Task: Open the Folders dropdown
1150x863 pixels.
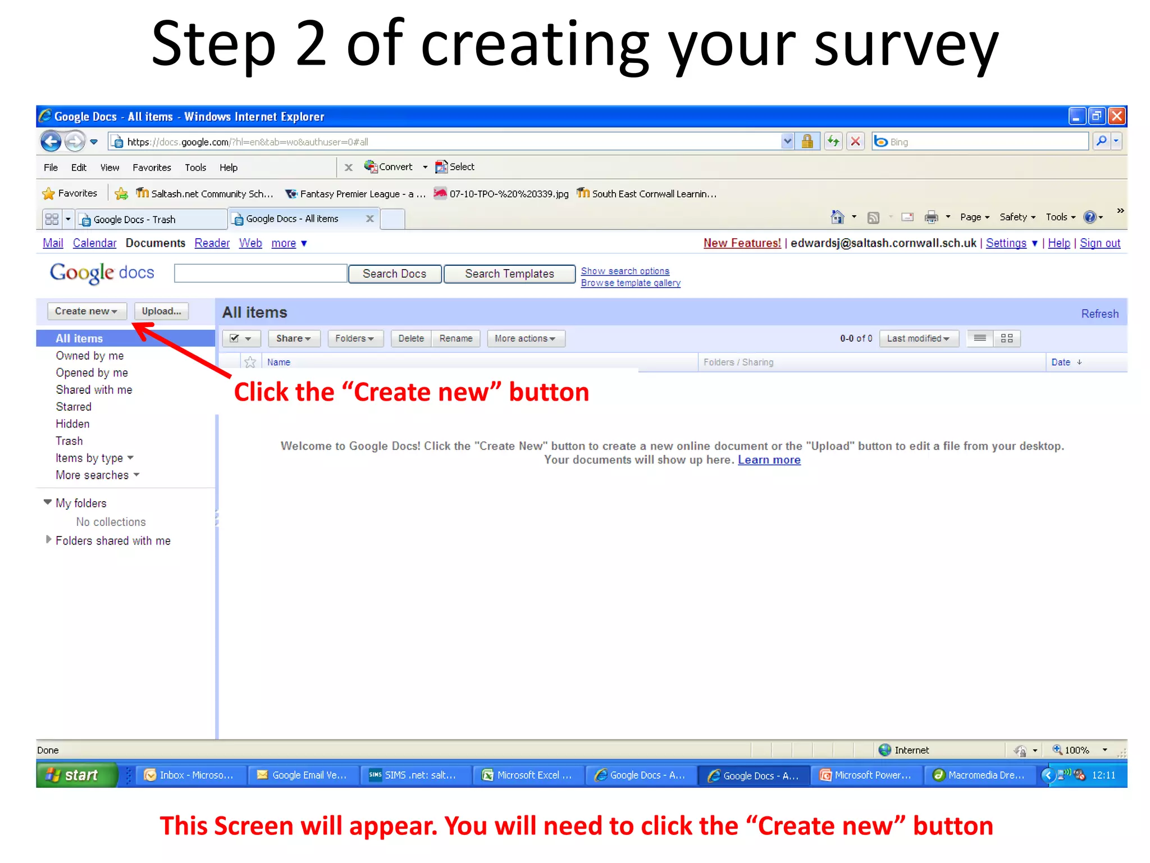Action: [355, 338]
